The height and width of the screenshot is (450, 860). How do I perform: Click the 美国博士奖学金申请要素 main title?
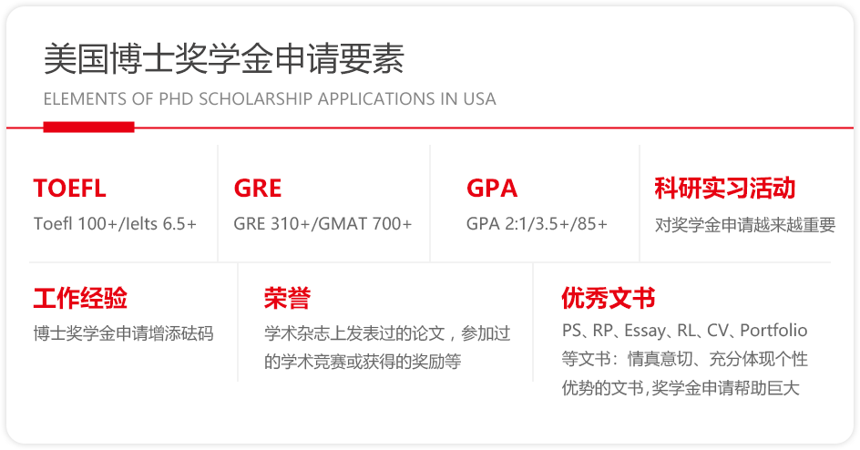point(224,59)
